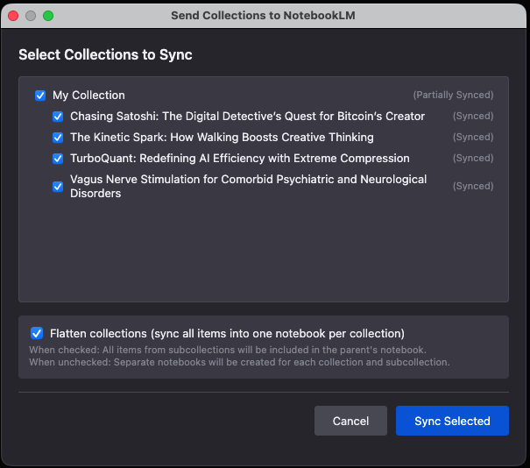This screenshot has height=468, width=530.
Task: Select the TurboQuant title text
Action: [x=240, y=159]
